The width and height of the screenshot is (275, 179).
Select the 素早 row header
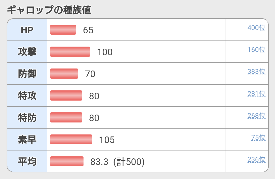click(x=27, y=139)
